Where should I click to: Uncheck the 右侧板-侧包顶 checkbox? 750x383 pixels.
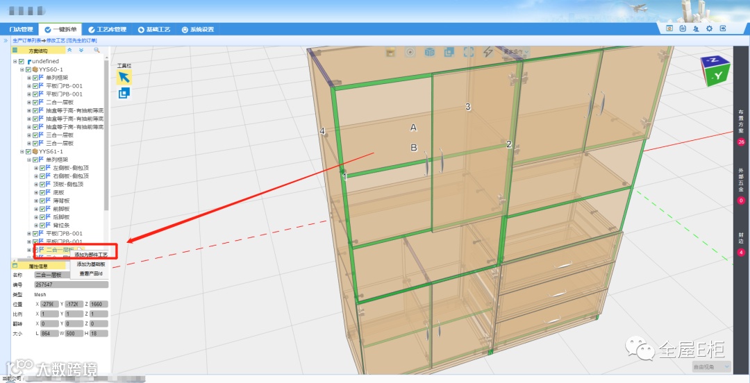[42, 176]
